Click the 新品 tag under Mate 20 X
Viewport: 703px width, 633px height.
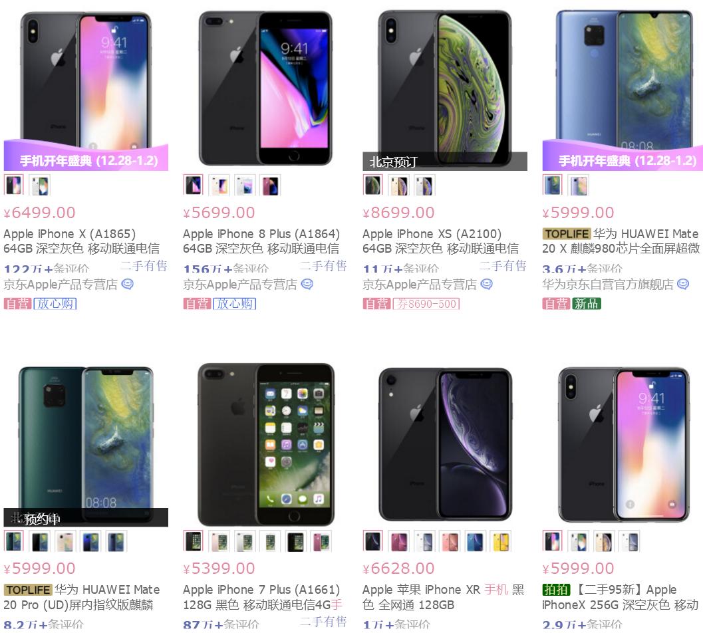[x=587, y=304]
